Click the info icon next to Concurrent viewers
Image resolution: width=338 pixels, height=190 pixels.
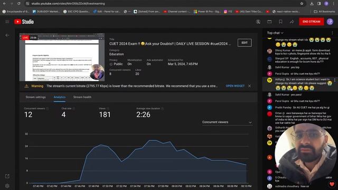click(x=47, y=109)
